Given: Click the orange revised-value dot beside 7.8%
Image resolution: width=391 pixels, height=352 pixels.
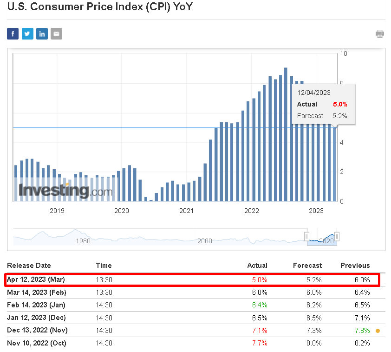Looking at the screenshot, I should [378, 331].
